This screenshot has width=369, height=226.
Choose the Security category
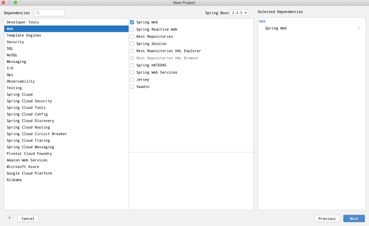coord(66,42)
